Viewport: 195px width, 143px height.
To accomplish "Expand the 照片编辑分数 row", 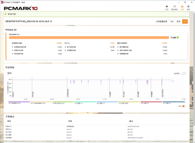I will tap(118, 47).
